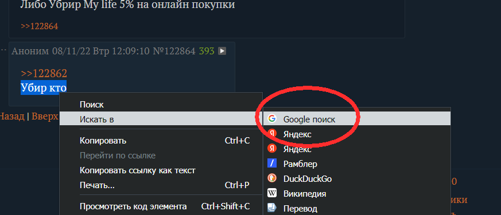Click the Wikipedia W icon
Image resolution: width=501 pixels, height=215 pixels.
tap(272, 193)
